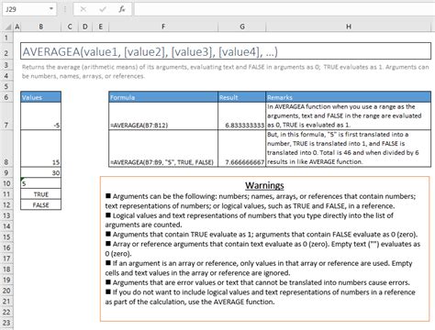
Task: Select column C header
Action: pos(70,27)
